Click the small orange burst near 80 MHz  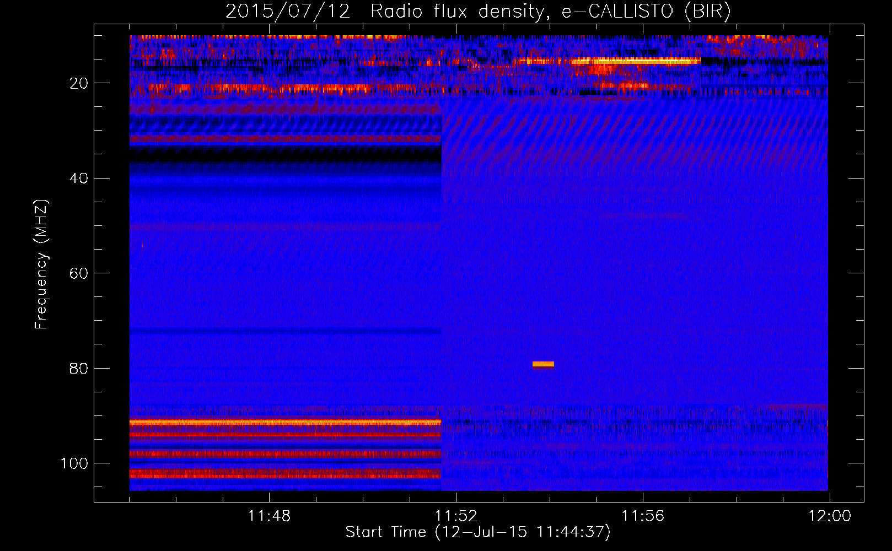click(543, 364)
